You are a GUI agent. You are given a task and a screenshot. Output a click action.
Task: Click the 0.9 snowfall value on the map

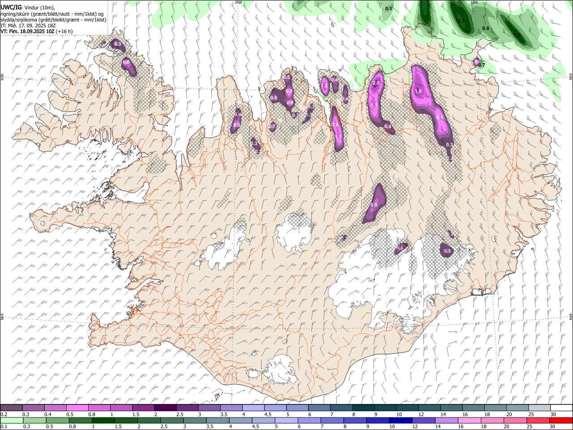[x=334, y=125]
